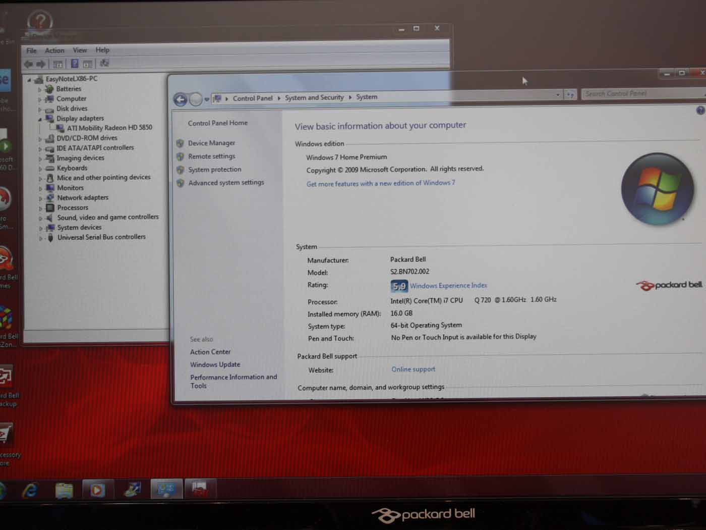The height and width of the screenshot is (530, 706).
Task: Expand the Imaging devices node
Action: click(40, 159)
